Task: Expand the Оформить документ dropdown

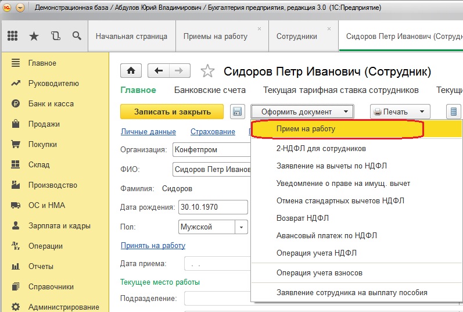Action: [302, 112]
